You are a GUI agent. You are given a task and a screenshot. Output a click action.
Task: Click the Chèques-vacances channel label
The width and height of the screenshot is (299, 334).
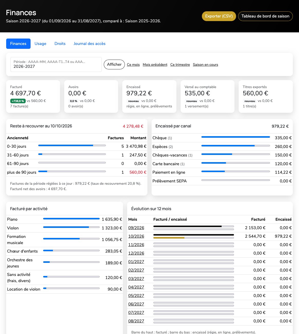coord(170,155)
